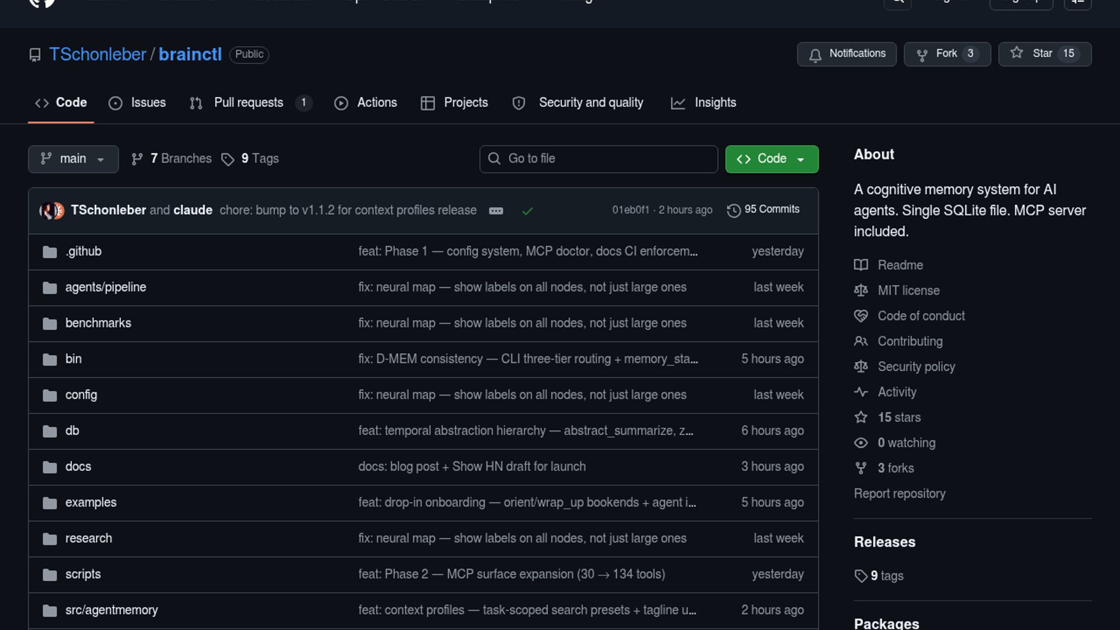Open the Pull requests tab

(249, 103)
